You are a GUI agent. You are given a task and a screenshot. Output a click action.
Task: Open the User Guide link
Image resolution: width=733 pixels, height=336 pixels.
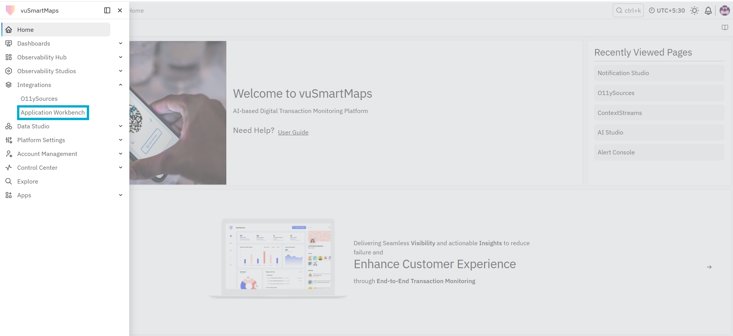(293, 132)
